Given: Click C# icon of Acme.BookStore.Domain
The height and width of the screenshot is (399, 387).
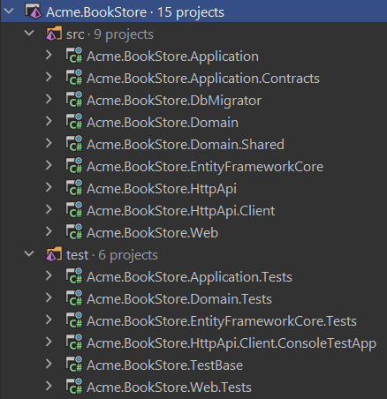Looking at the screenshot, I should (x=74, y=122).
